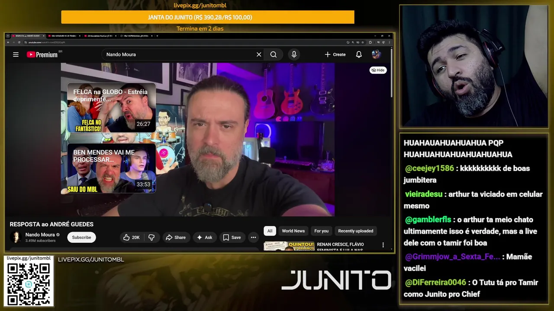Select the All filter chip
The width and height of the screenshot is (554, 311).
(x=270, y=231)
